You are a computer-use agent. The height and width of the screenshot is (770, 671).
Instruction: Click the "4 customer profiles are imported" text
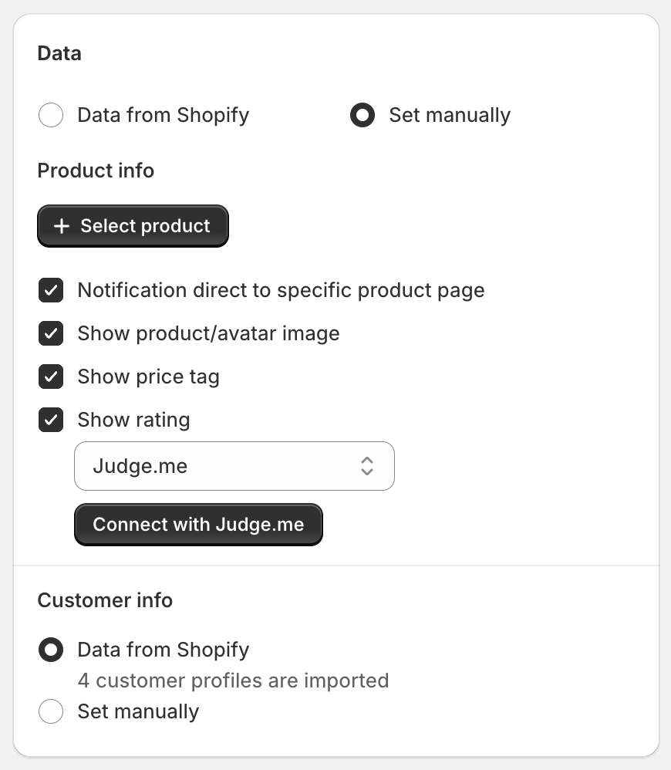pyautogui.click(x=233, y=681)
